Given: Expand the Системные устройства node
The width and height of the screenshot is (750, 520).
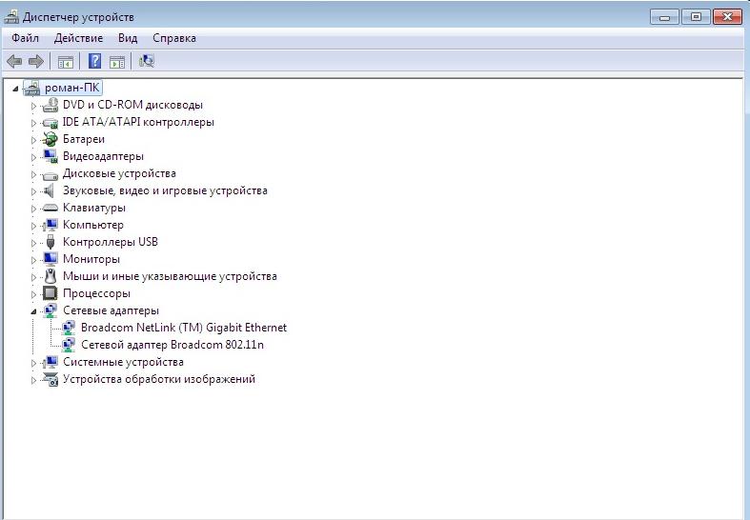Looking at the screenshot, I should point(33,363).
